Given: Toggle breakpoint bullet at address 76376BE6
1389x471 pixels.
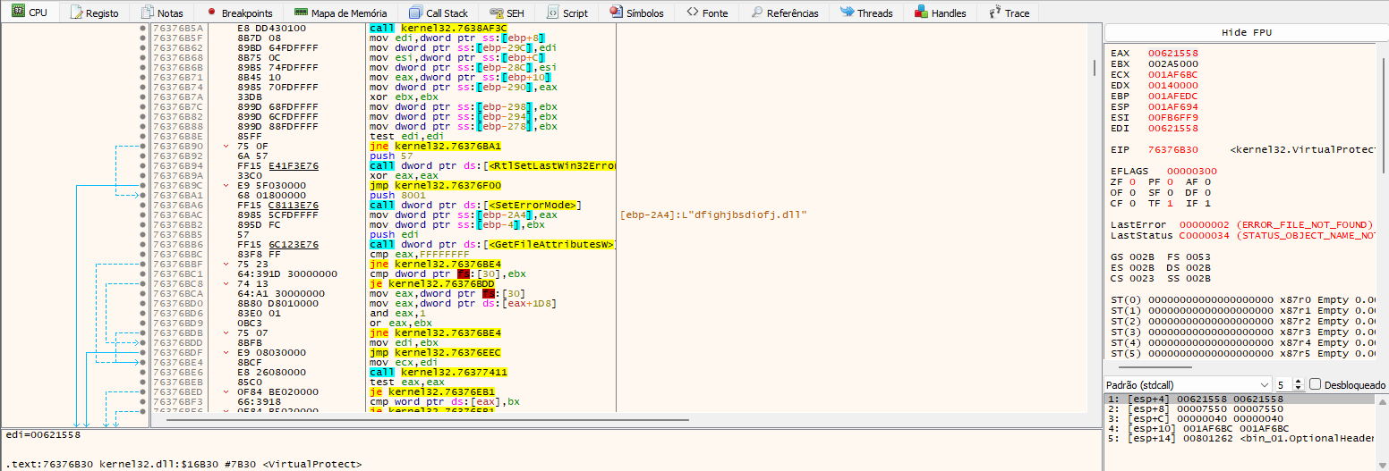Looking at the screenshot, I should [143, 372].
